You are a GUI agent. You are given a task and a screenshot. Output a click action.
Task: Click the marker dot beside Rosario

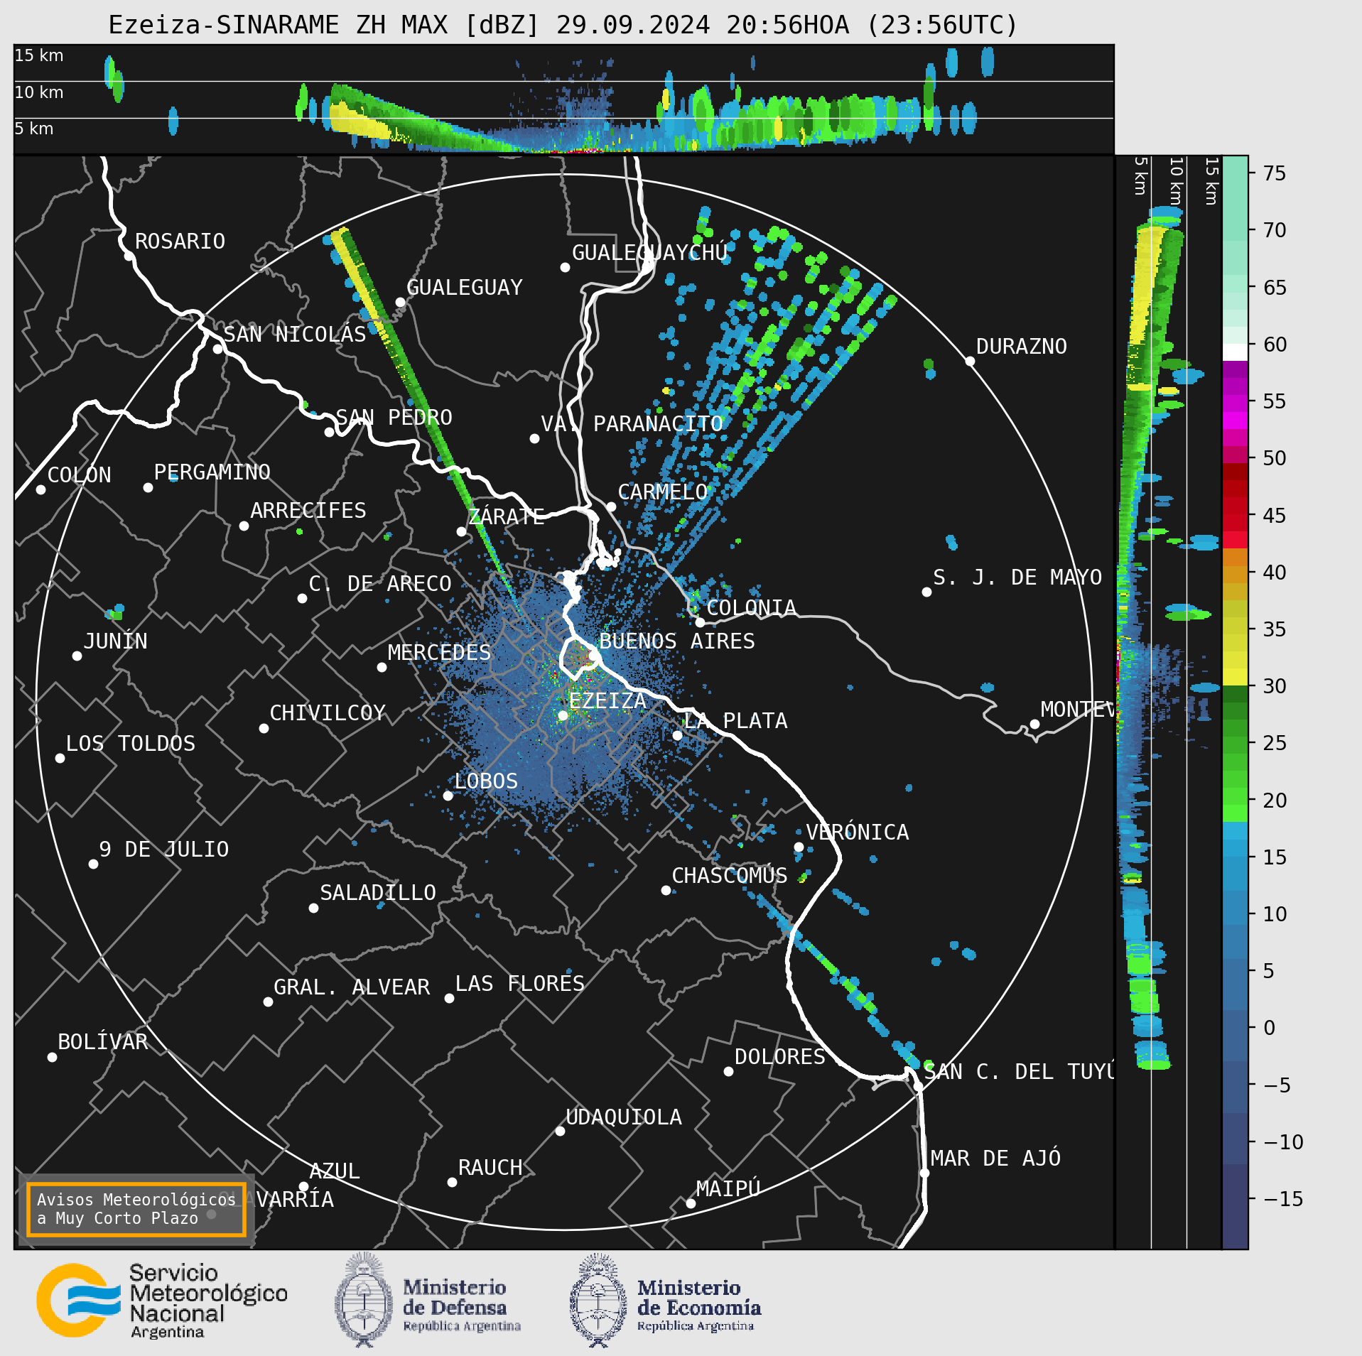point(129,256)
